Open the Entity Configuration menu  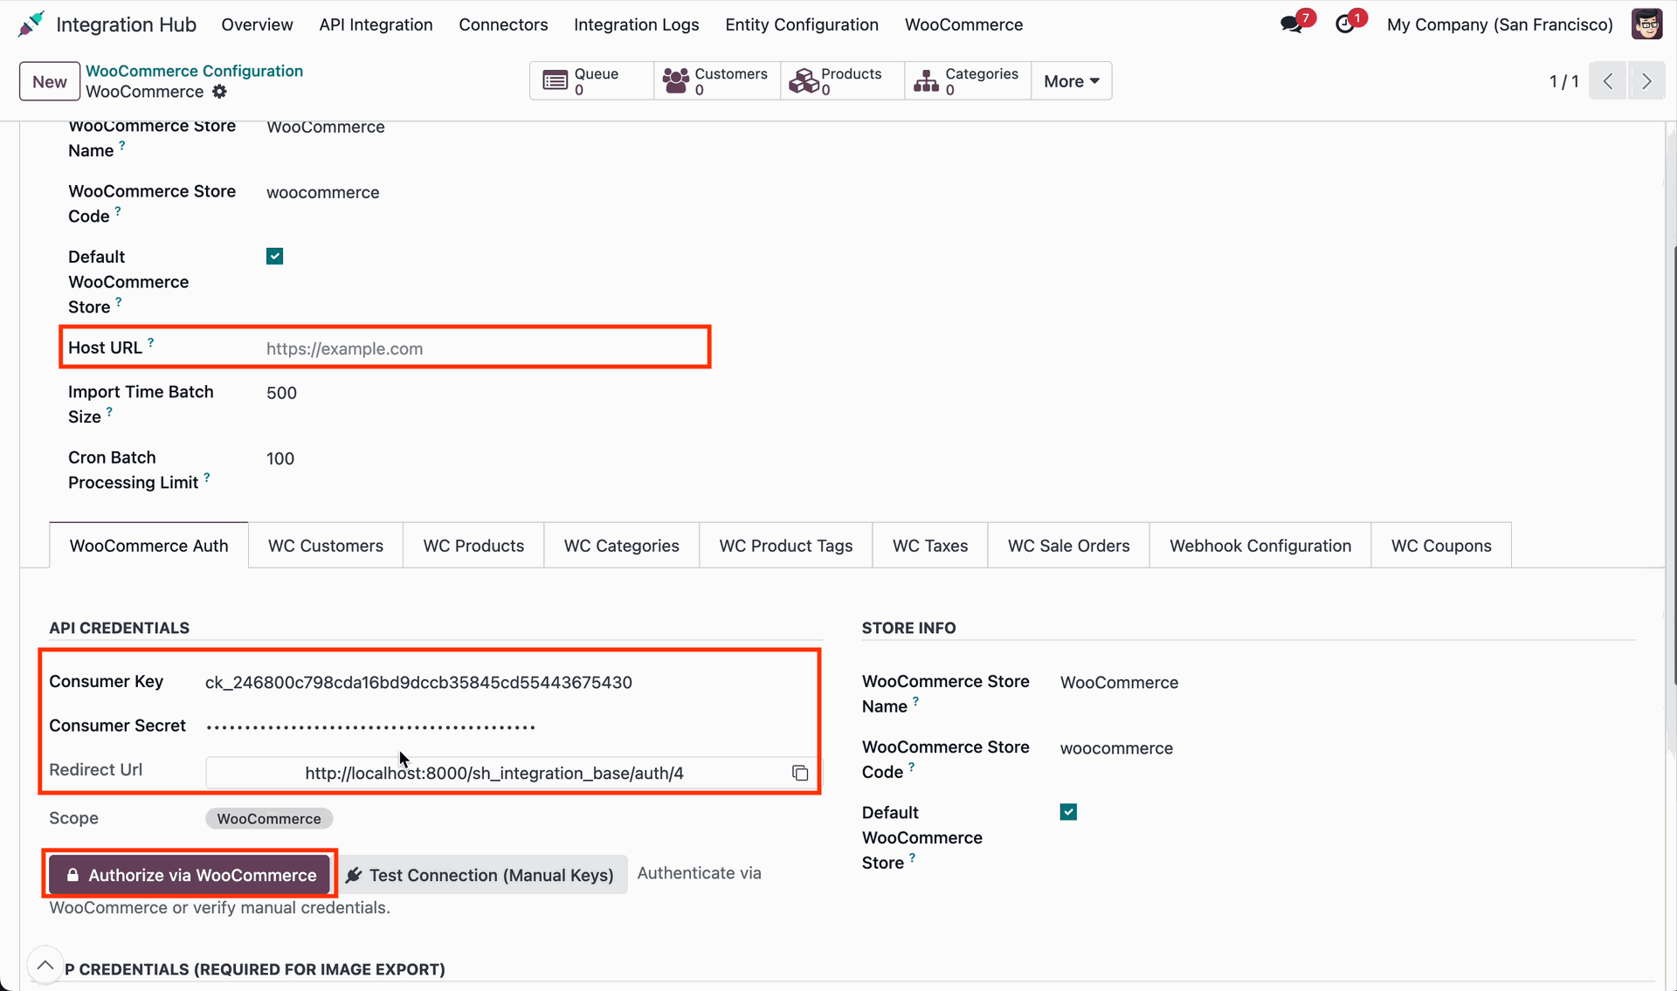click(x=802, y=24)
